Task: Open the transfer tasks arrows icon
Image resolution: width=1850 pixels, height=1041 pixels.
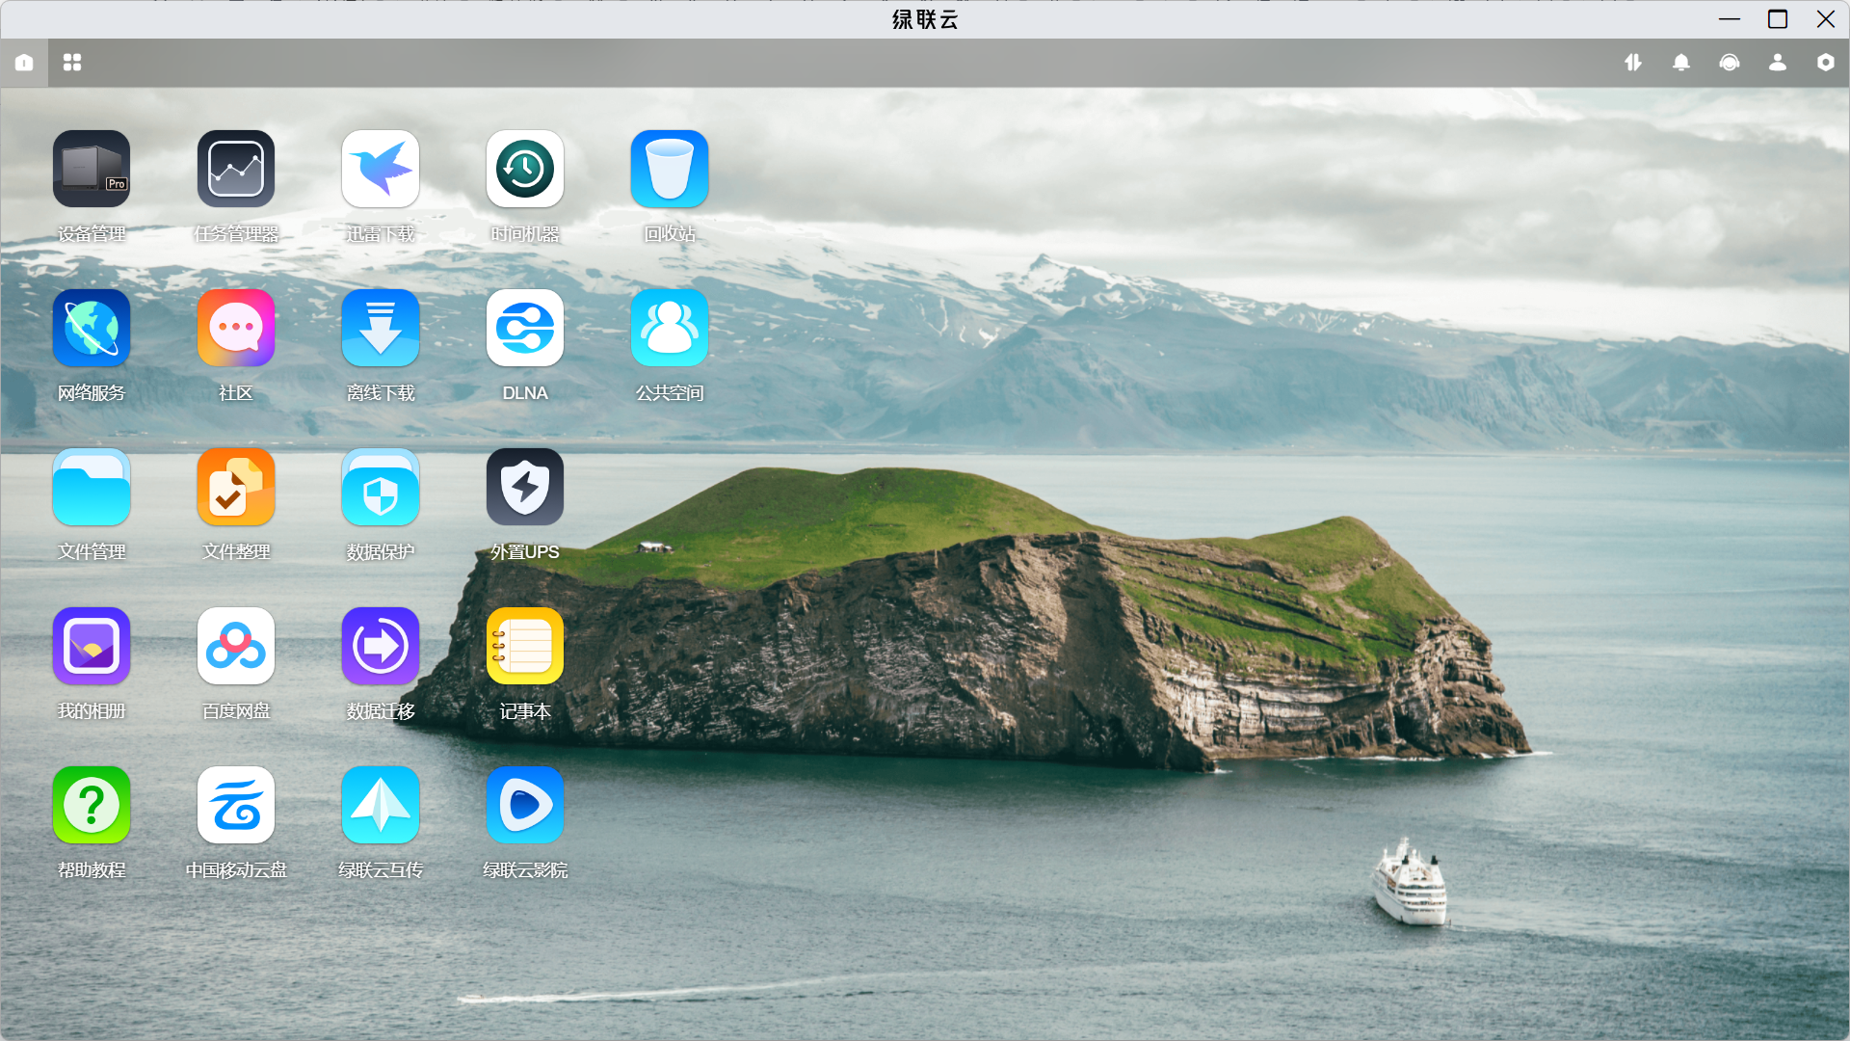Action: [x=1633, y=63]
